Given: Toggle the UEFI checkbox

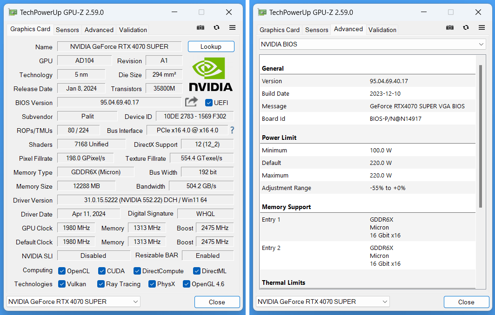Looking at the screenshot, I should pos(209,103).
